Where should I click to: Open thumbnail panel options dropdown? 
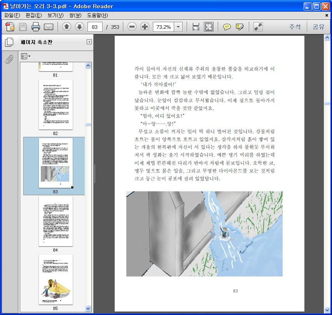point(26,56)
